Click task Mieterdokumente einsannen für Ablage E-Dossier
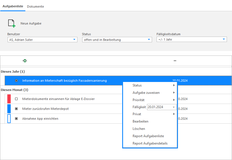The height and width of the screenshot is (160, 232). (x=59, y=99)
